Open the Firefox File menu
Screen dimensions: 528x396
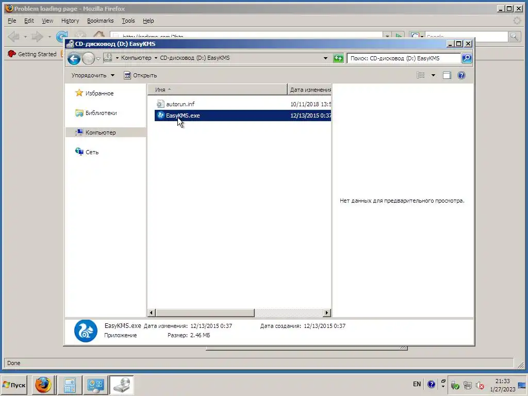[x=12, y=21]
